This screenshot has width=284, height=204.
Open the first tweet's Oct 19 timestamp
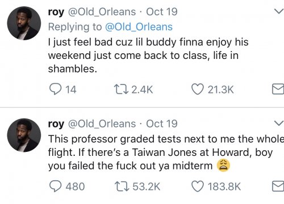click(162, 12)
